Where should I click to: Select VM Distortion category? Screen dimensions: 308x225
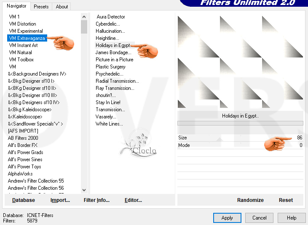(x=23, y=24)
